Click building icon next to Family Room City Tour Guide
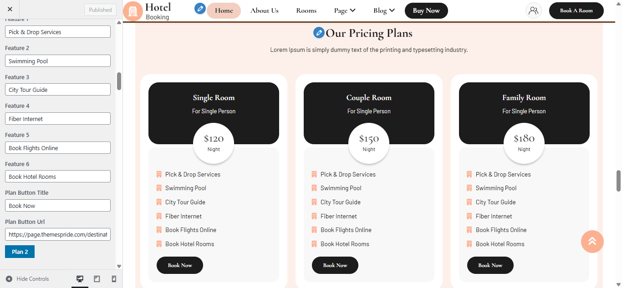 [469, 202]
